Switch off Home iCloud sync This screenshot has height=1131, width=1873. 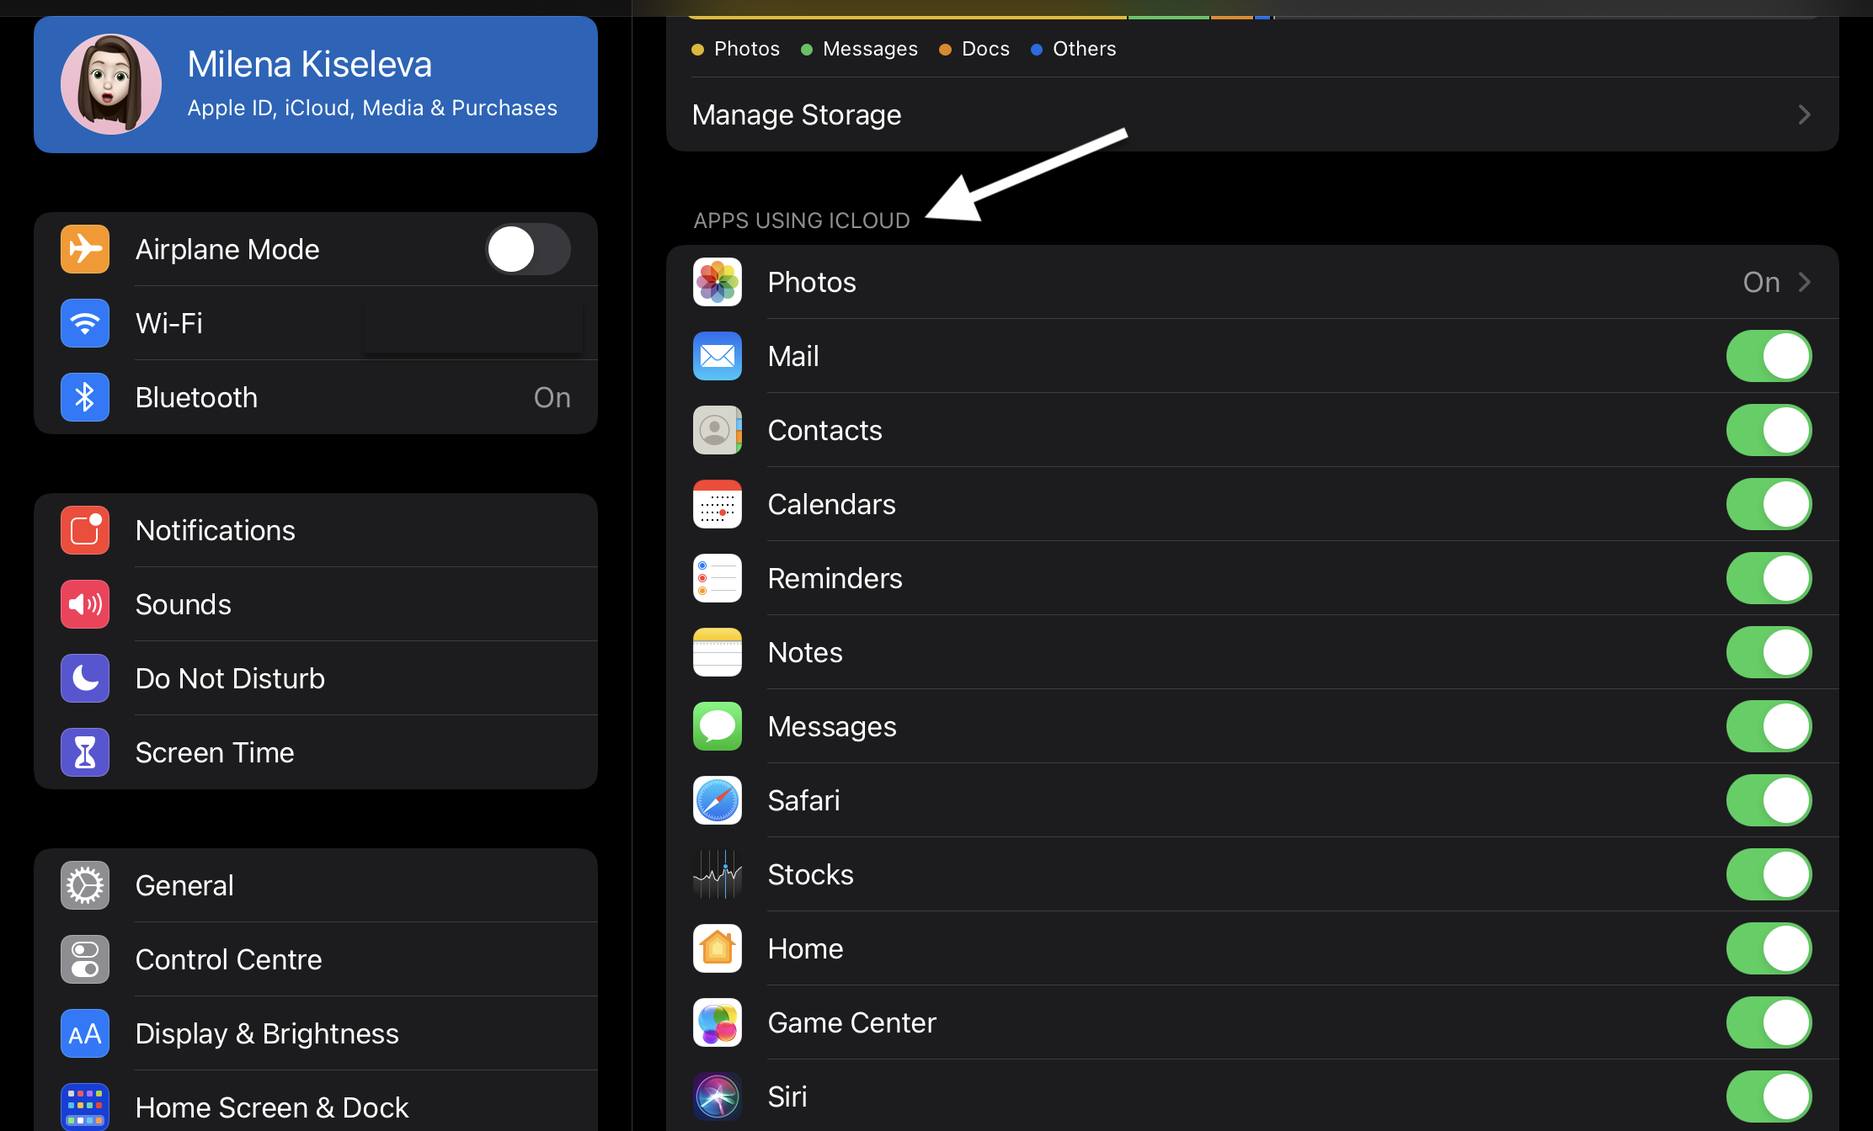pyautogui.click(x=1769, y=948)
